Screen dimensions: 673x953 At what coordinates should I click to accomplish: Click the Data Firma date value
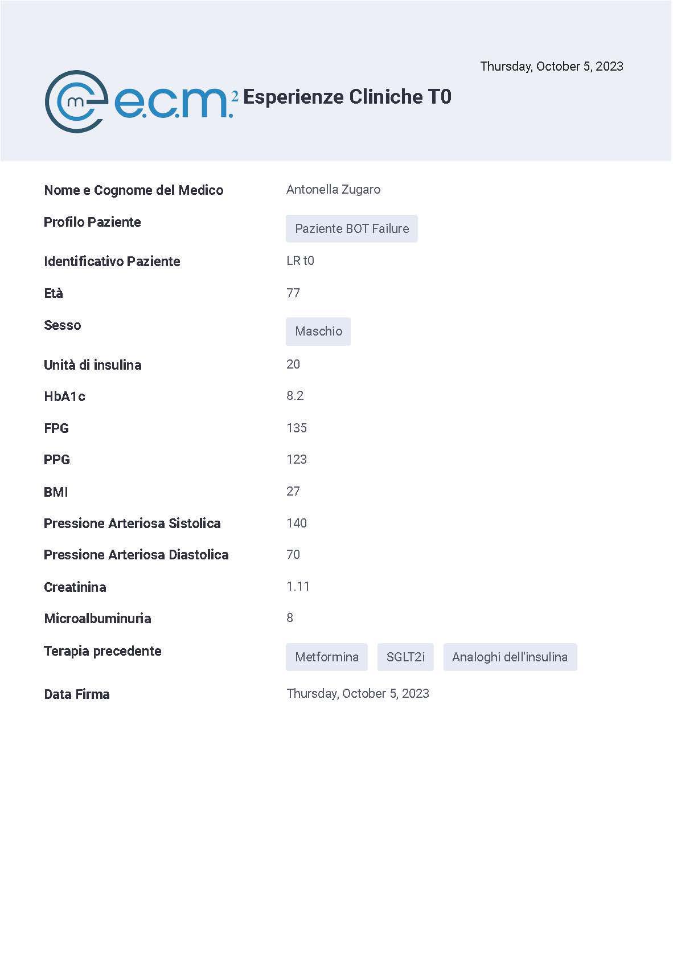click(x=358, y=693)
